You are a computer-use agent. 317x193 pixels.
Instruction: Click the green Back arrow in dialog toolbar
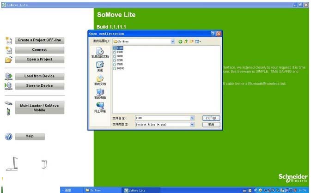point(180,42)
